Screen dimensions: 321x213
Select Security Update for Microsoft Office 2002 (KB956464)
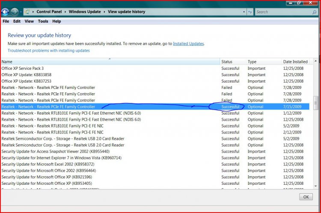155,171
